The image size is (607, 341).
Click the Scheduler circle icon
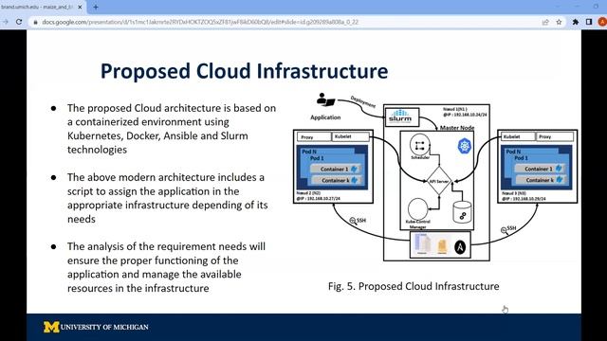(x=419, y=145)
